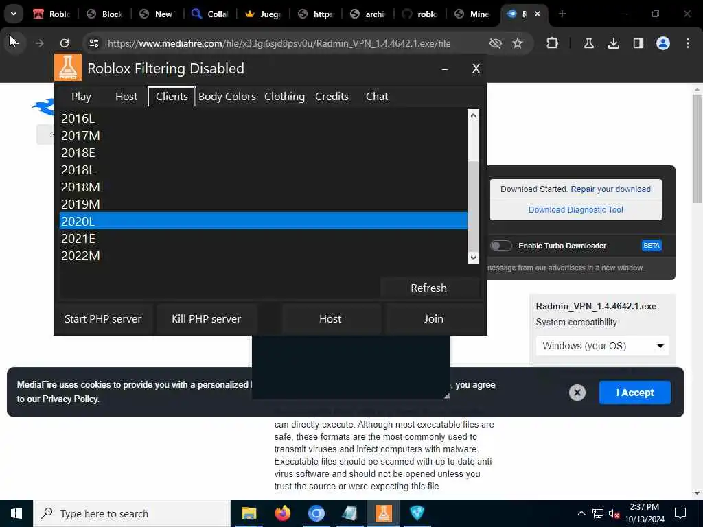Open the Chrome Labs flask icon

point(588,43)
